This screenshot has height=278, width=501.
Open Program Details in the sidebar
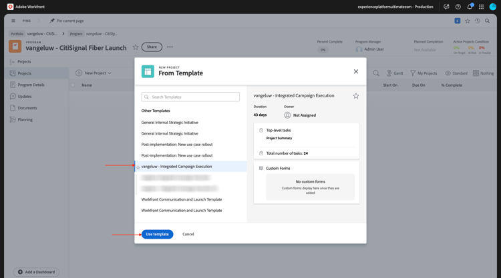(31, 85)
